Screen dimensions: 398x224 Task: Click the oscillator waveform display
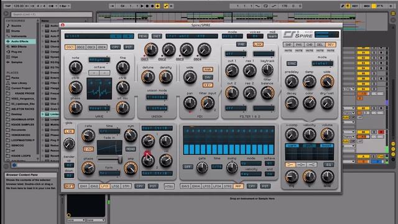click(99, 88)
